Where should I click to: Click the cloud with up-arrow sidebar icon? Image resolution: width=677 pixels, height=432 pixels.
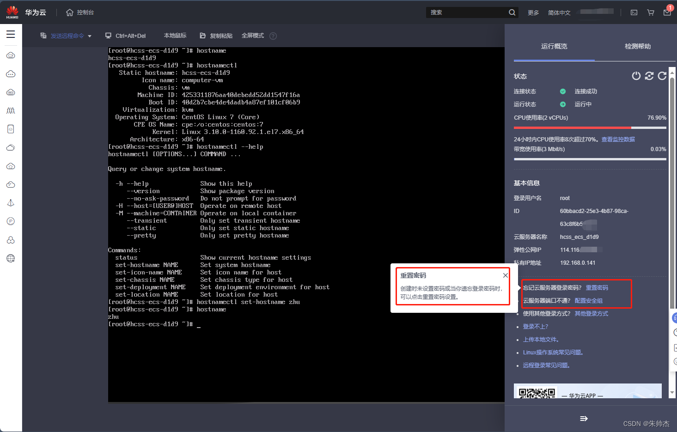pos(11,166)
